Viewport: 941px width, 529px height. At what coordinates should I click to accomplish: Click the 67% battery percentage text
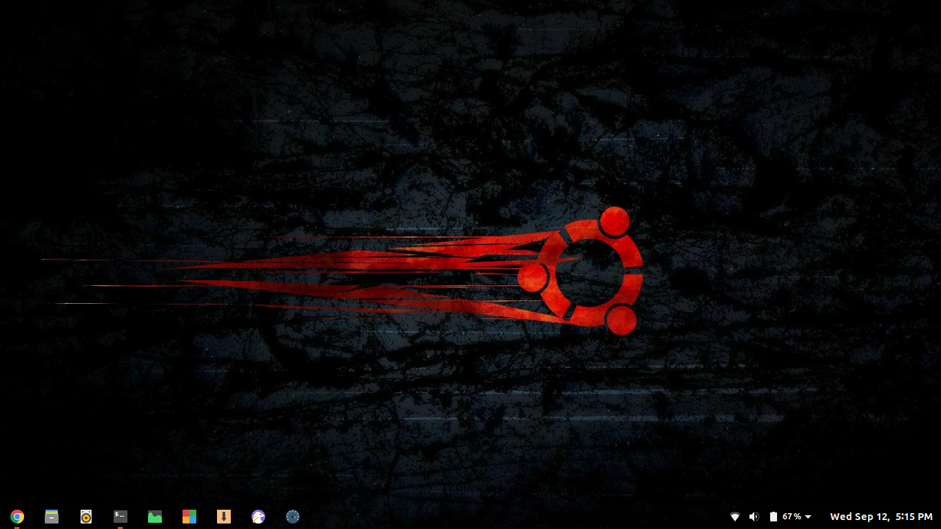point(792,517)
